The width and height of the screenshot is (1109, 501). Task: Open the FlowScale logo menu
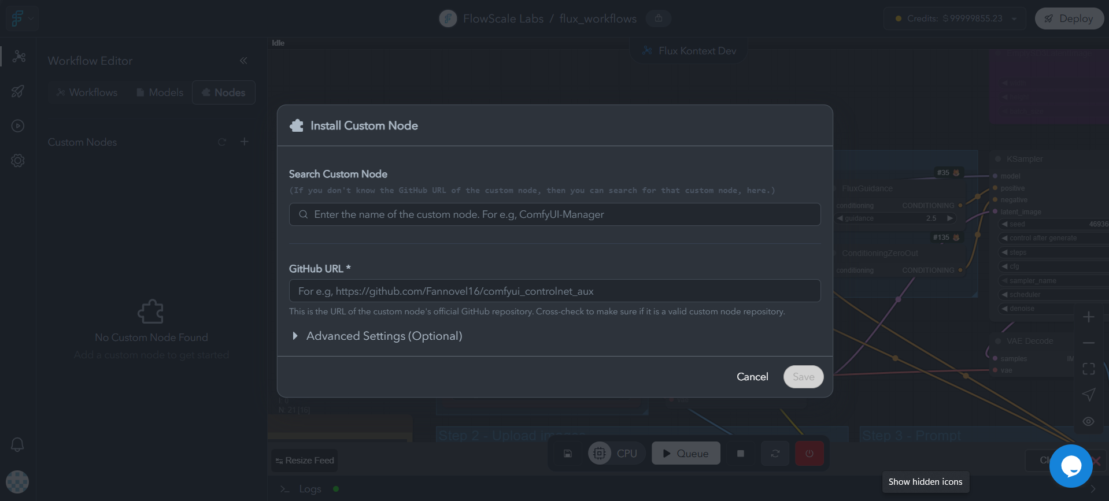[22, 18]
